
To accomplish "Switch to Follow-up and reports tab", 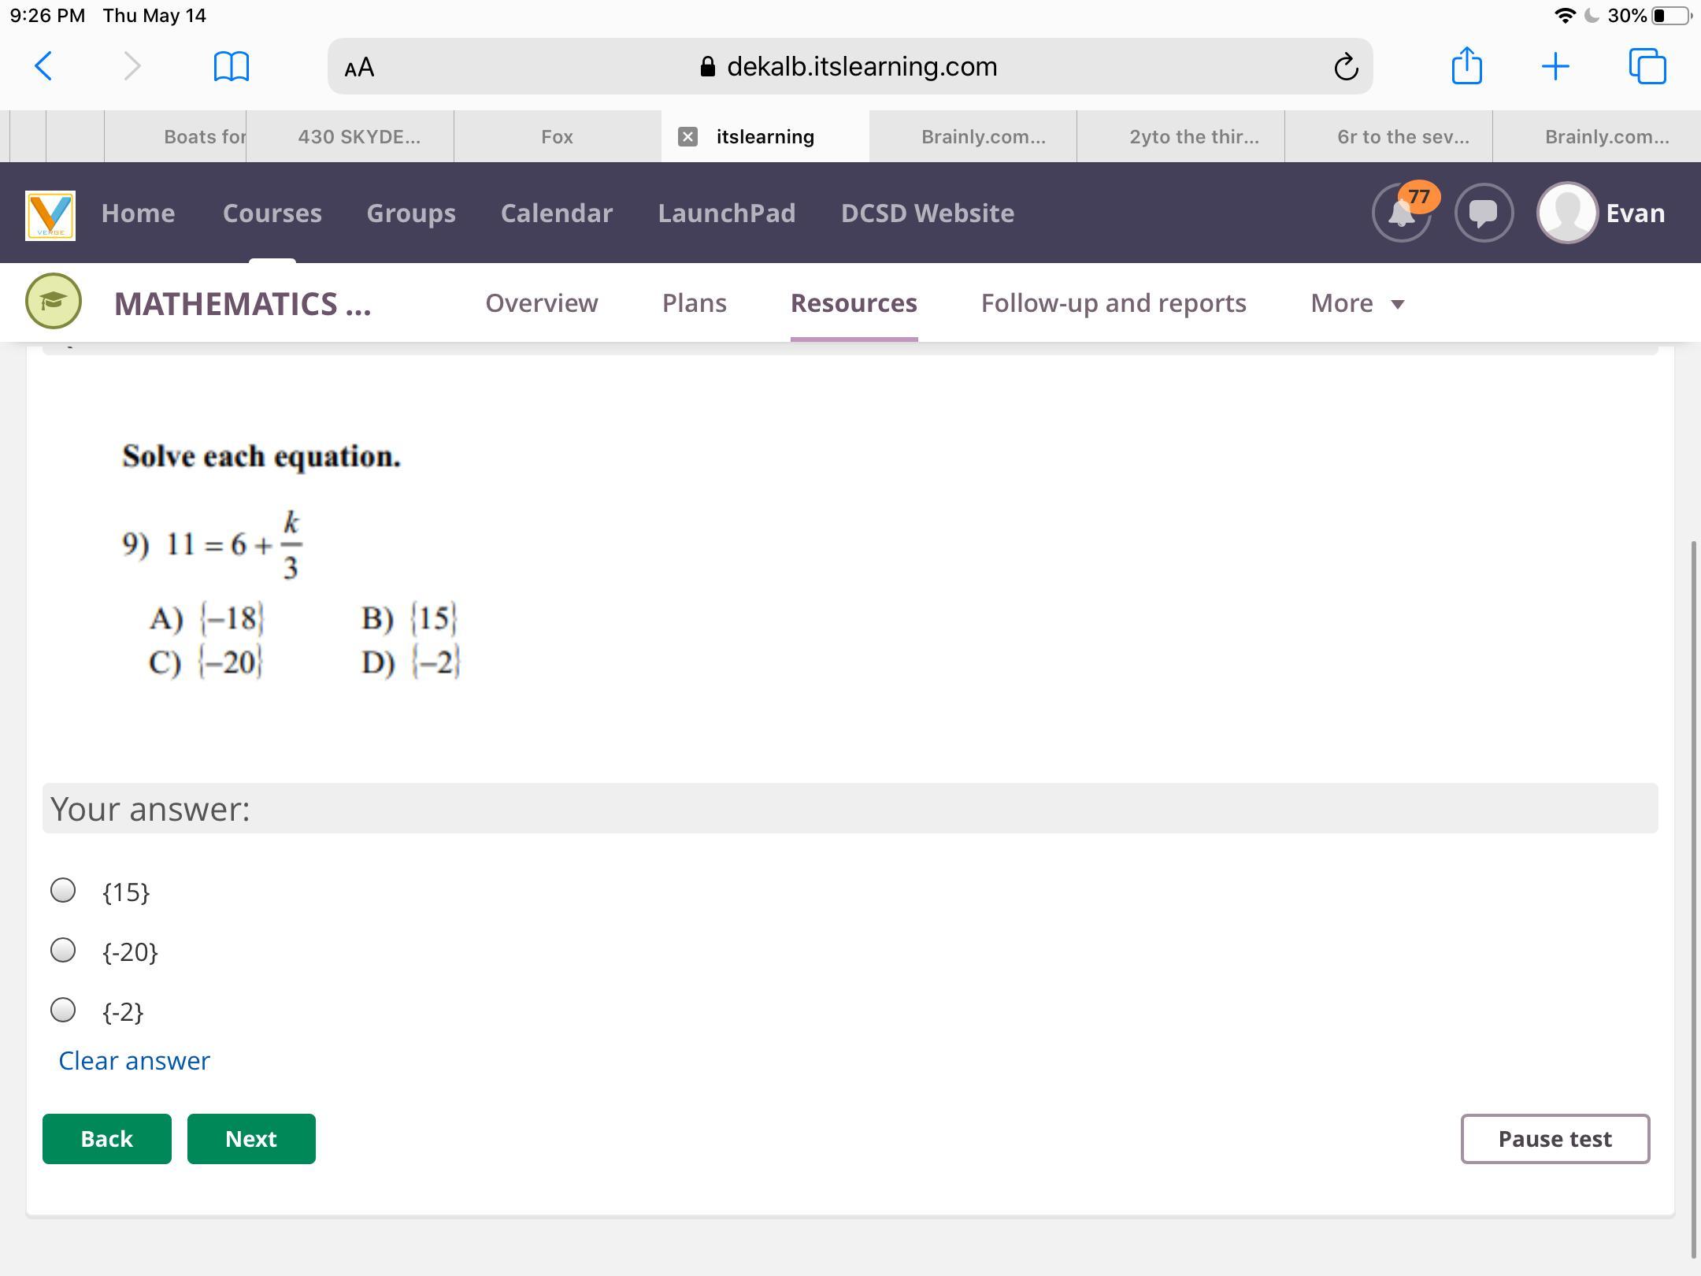I will (1114, 303).
